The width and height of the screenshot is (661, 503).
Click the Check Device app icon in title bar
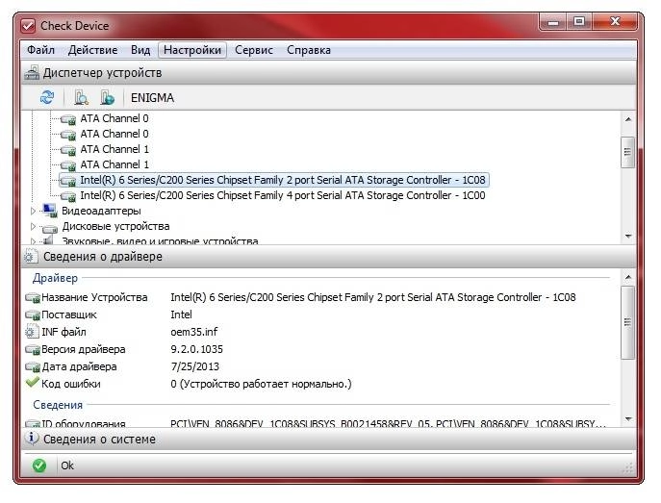point(28,26)
